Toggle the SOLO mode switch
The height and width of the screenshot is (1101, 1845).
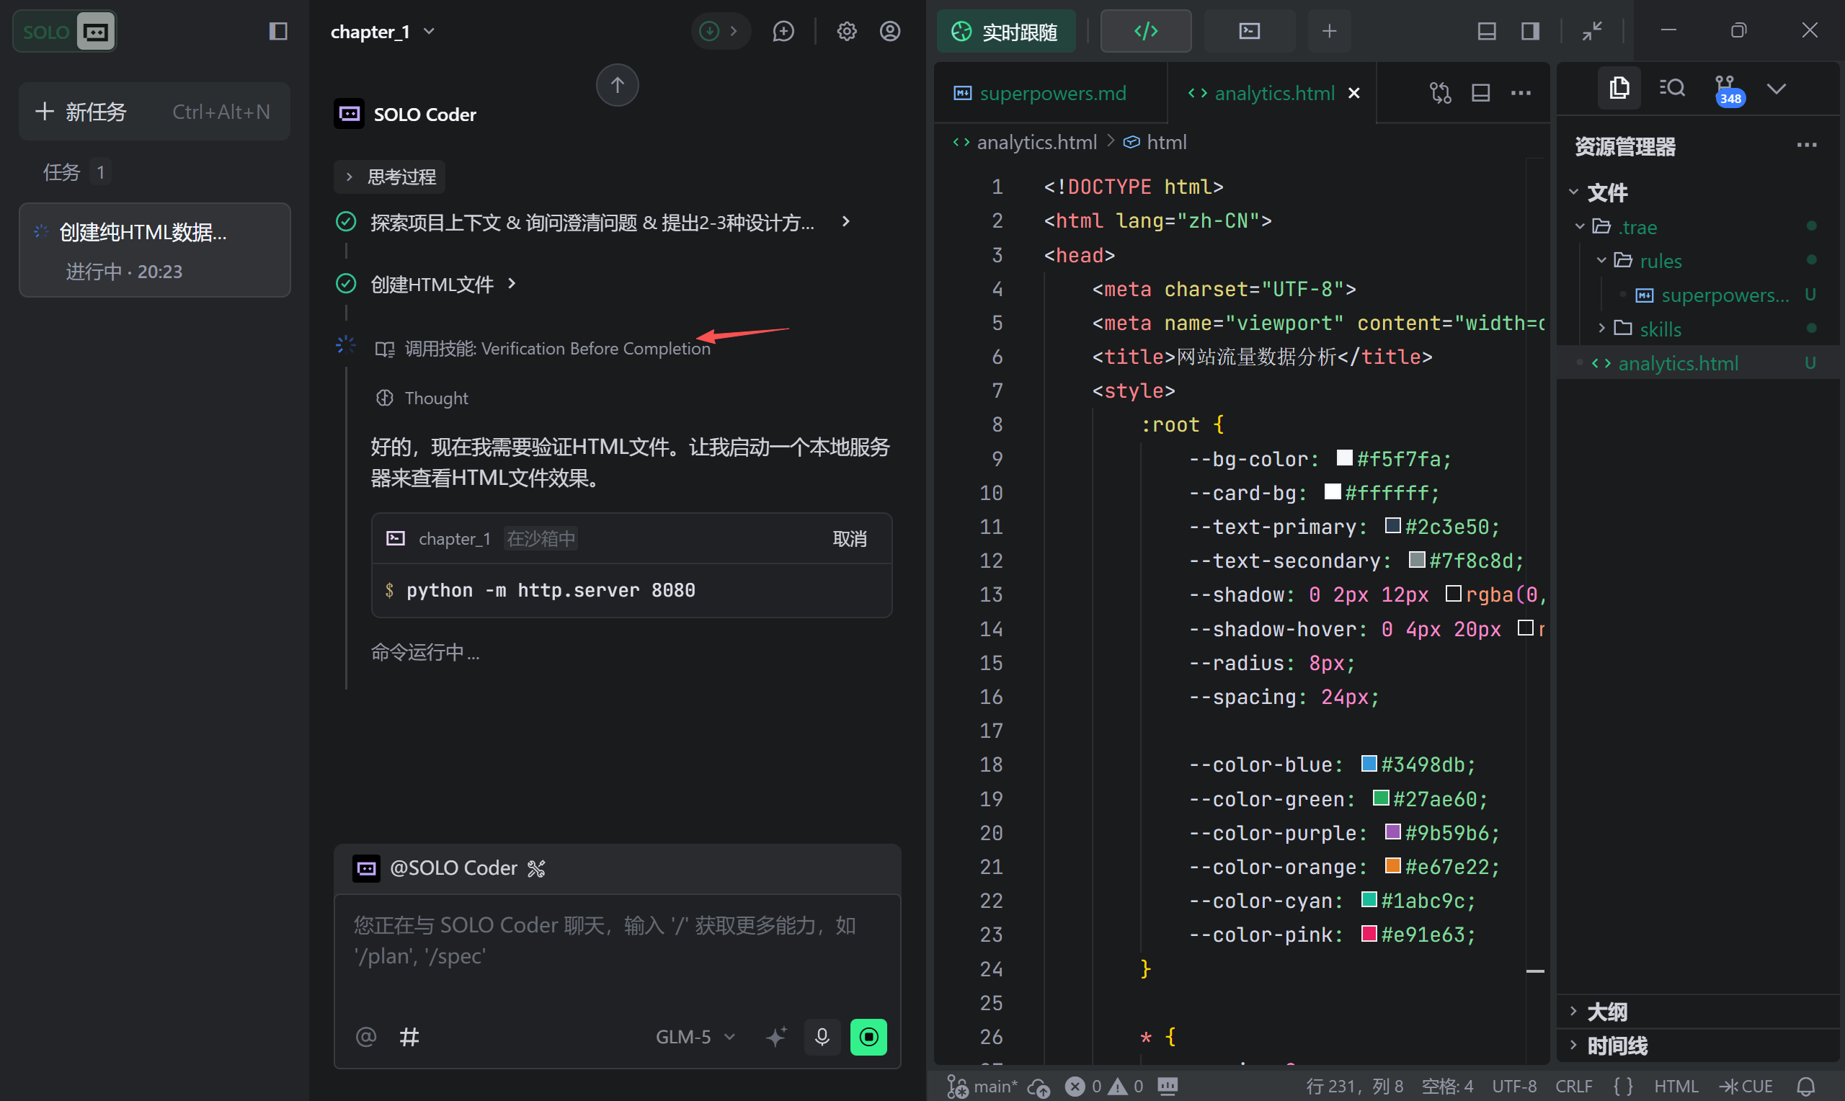pos(65,31)
